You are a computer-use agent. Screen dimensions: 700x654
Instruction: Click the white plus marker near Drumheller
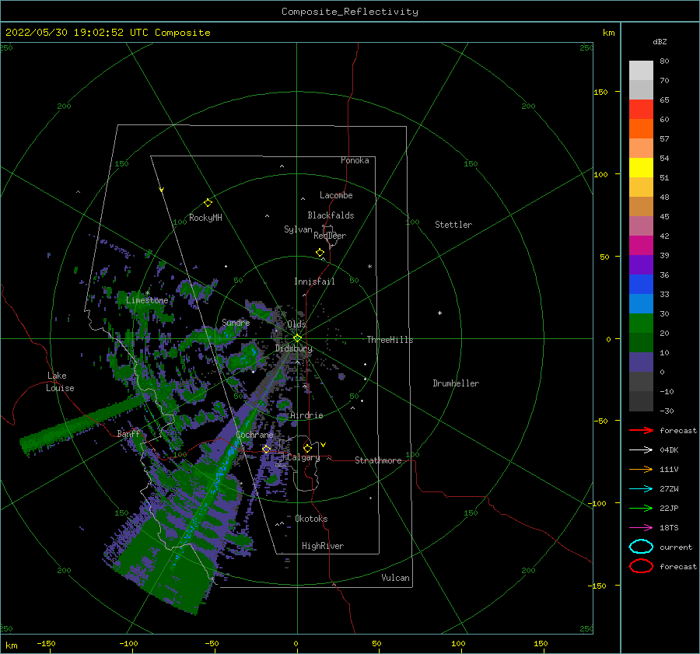pos(439,313)
